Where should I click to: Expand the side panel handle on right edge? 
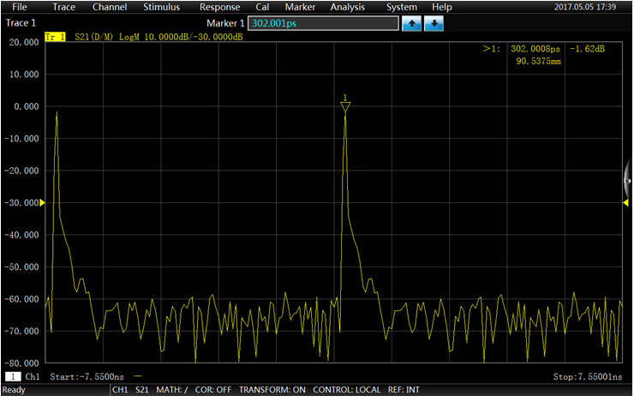(x=629, y=180)
